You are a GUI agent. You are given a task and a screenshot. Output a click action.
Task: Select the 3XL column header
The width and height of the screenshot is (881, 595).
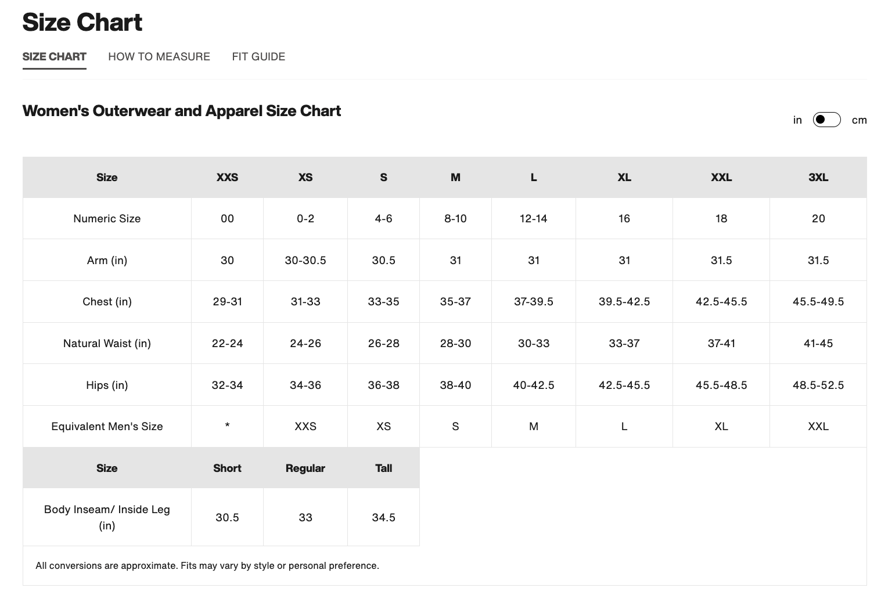pyautogui.click(x=818, y=178)
